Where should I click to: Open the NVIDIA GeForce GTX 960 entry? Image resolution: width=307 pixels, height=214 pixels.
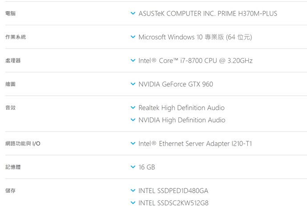coord(176,84)
